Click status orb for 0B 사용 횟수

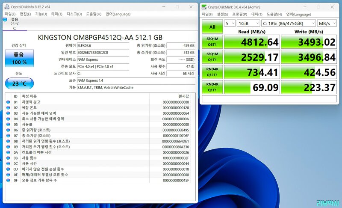tap(8, 158)
